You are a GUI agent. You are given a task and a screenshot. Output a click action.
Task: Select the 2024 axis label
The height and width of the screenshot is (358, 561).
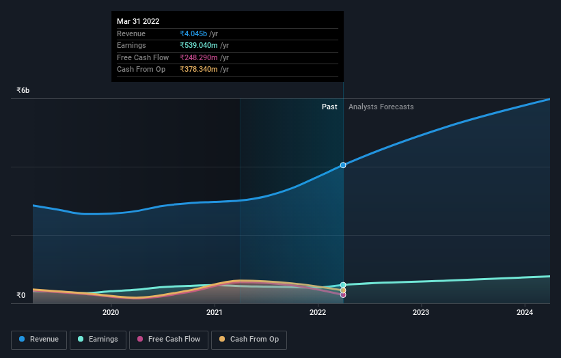tap(525, 313)
